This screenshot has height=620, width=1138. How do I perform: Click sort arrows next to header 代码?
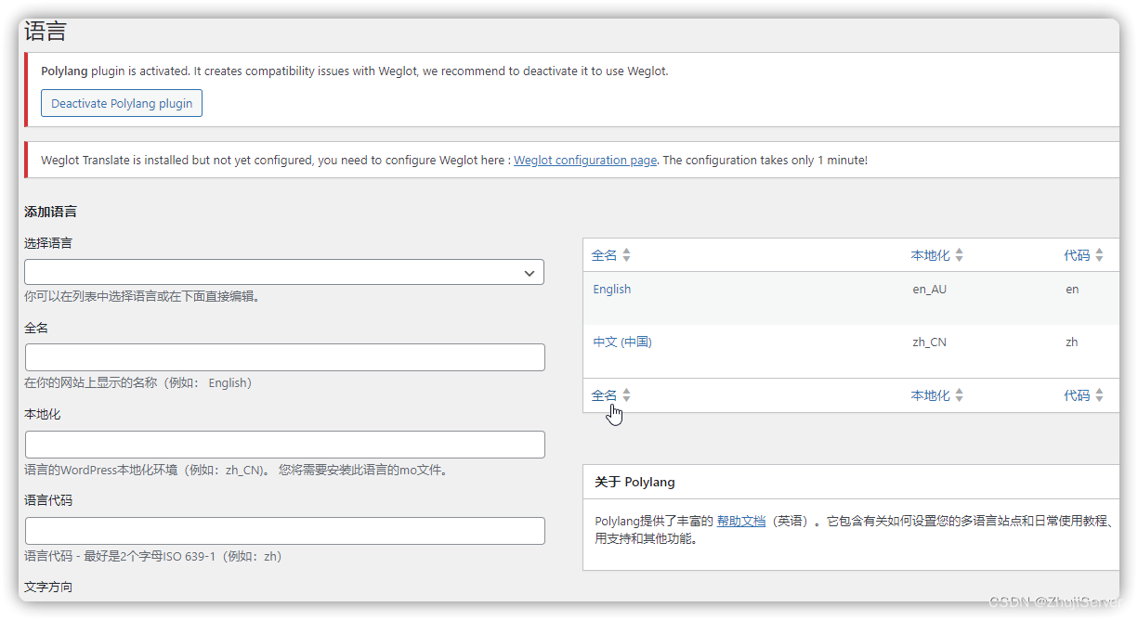click(x=1100, y=255)
